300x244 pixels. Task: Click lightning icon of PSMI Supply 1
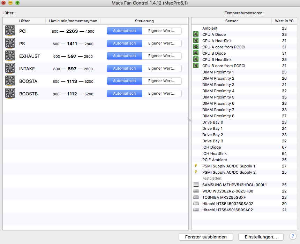196,166
